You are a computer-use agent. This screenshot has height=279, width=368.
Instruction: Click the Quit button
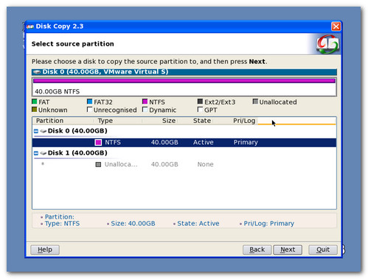(x=323, y=250)
